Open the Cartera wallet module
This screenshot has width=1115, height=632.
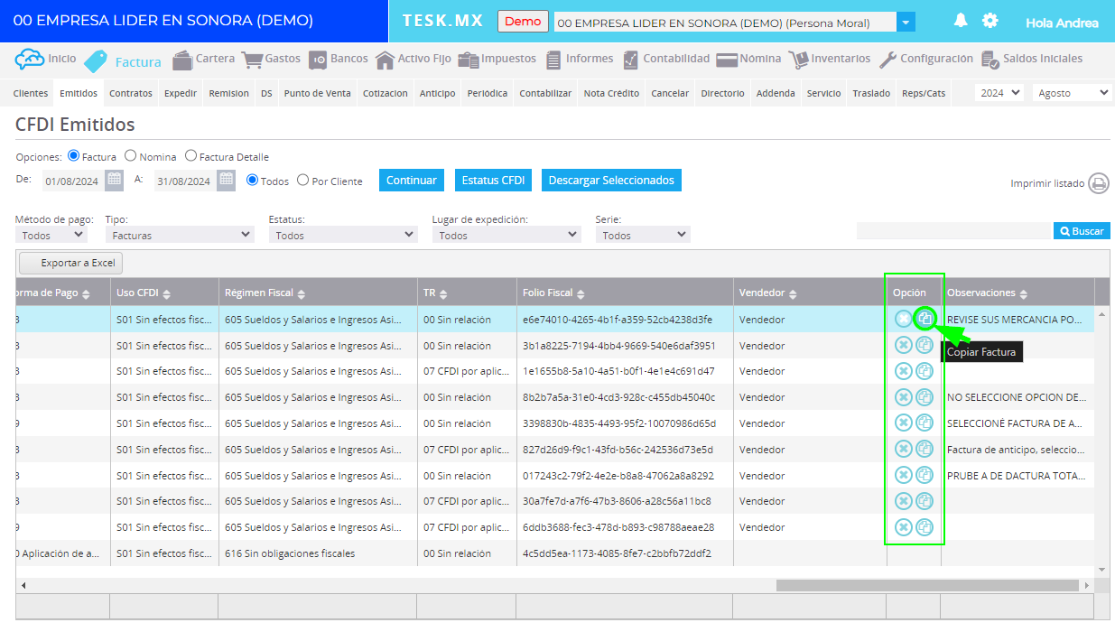tap(182, 60)
